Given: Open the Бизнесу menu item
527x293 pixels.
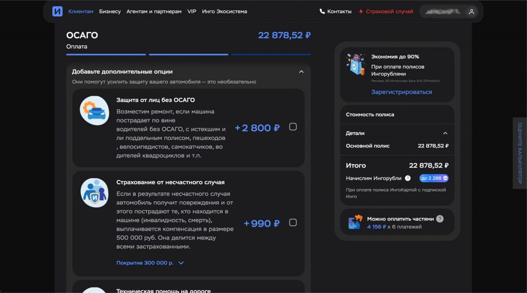Looking at the screenshot, I should [110, 11].
